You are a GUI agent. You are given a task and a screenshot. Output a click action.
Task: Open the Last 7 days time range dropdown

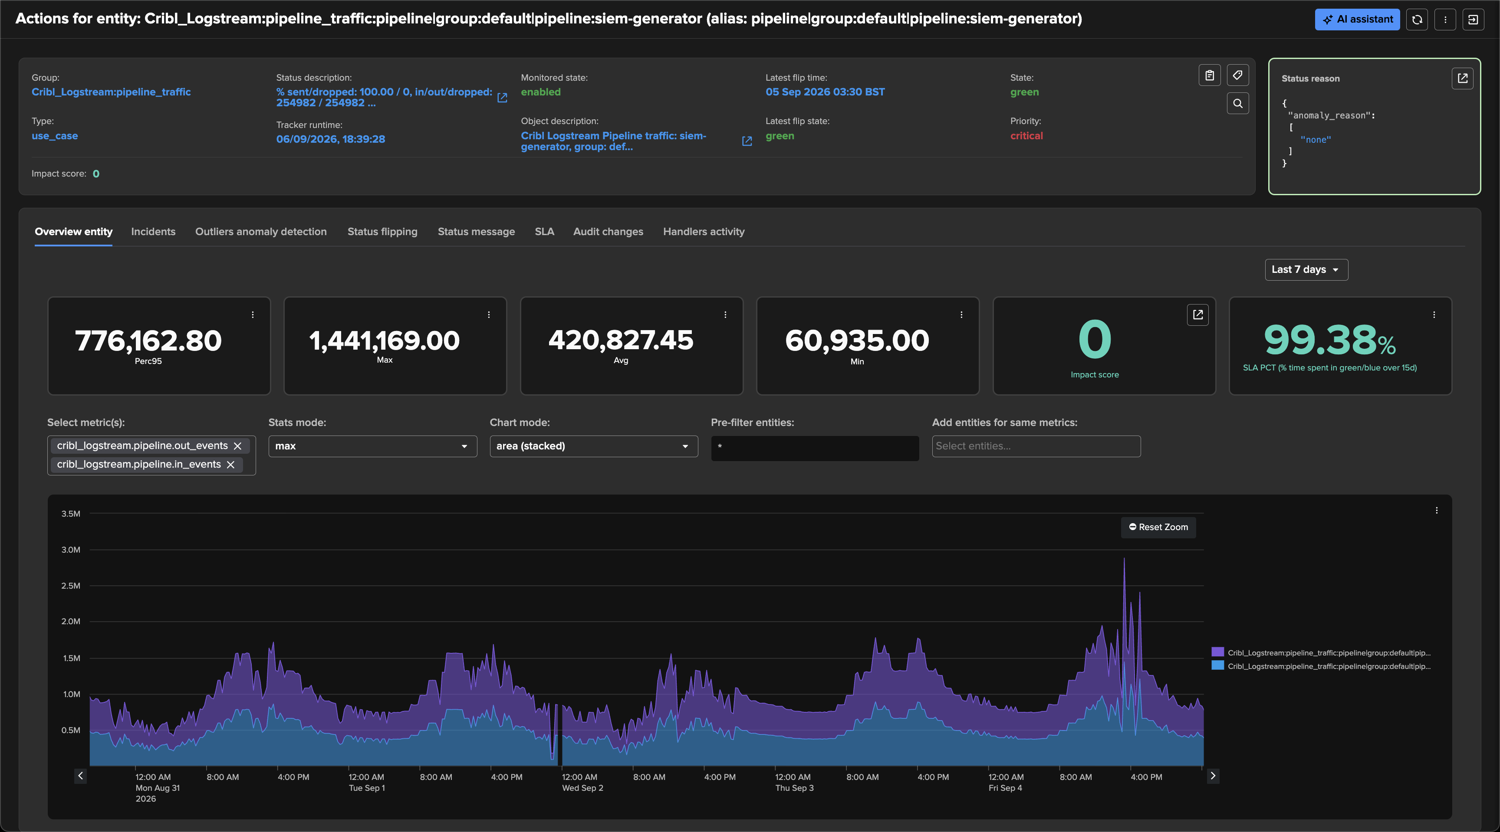(x=1306, y=269)
